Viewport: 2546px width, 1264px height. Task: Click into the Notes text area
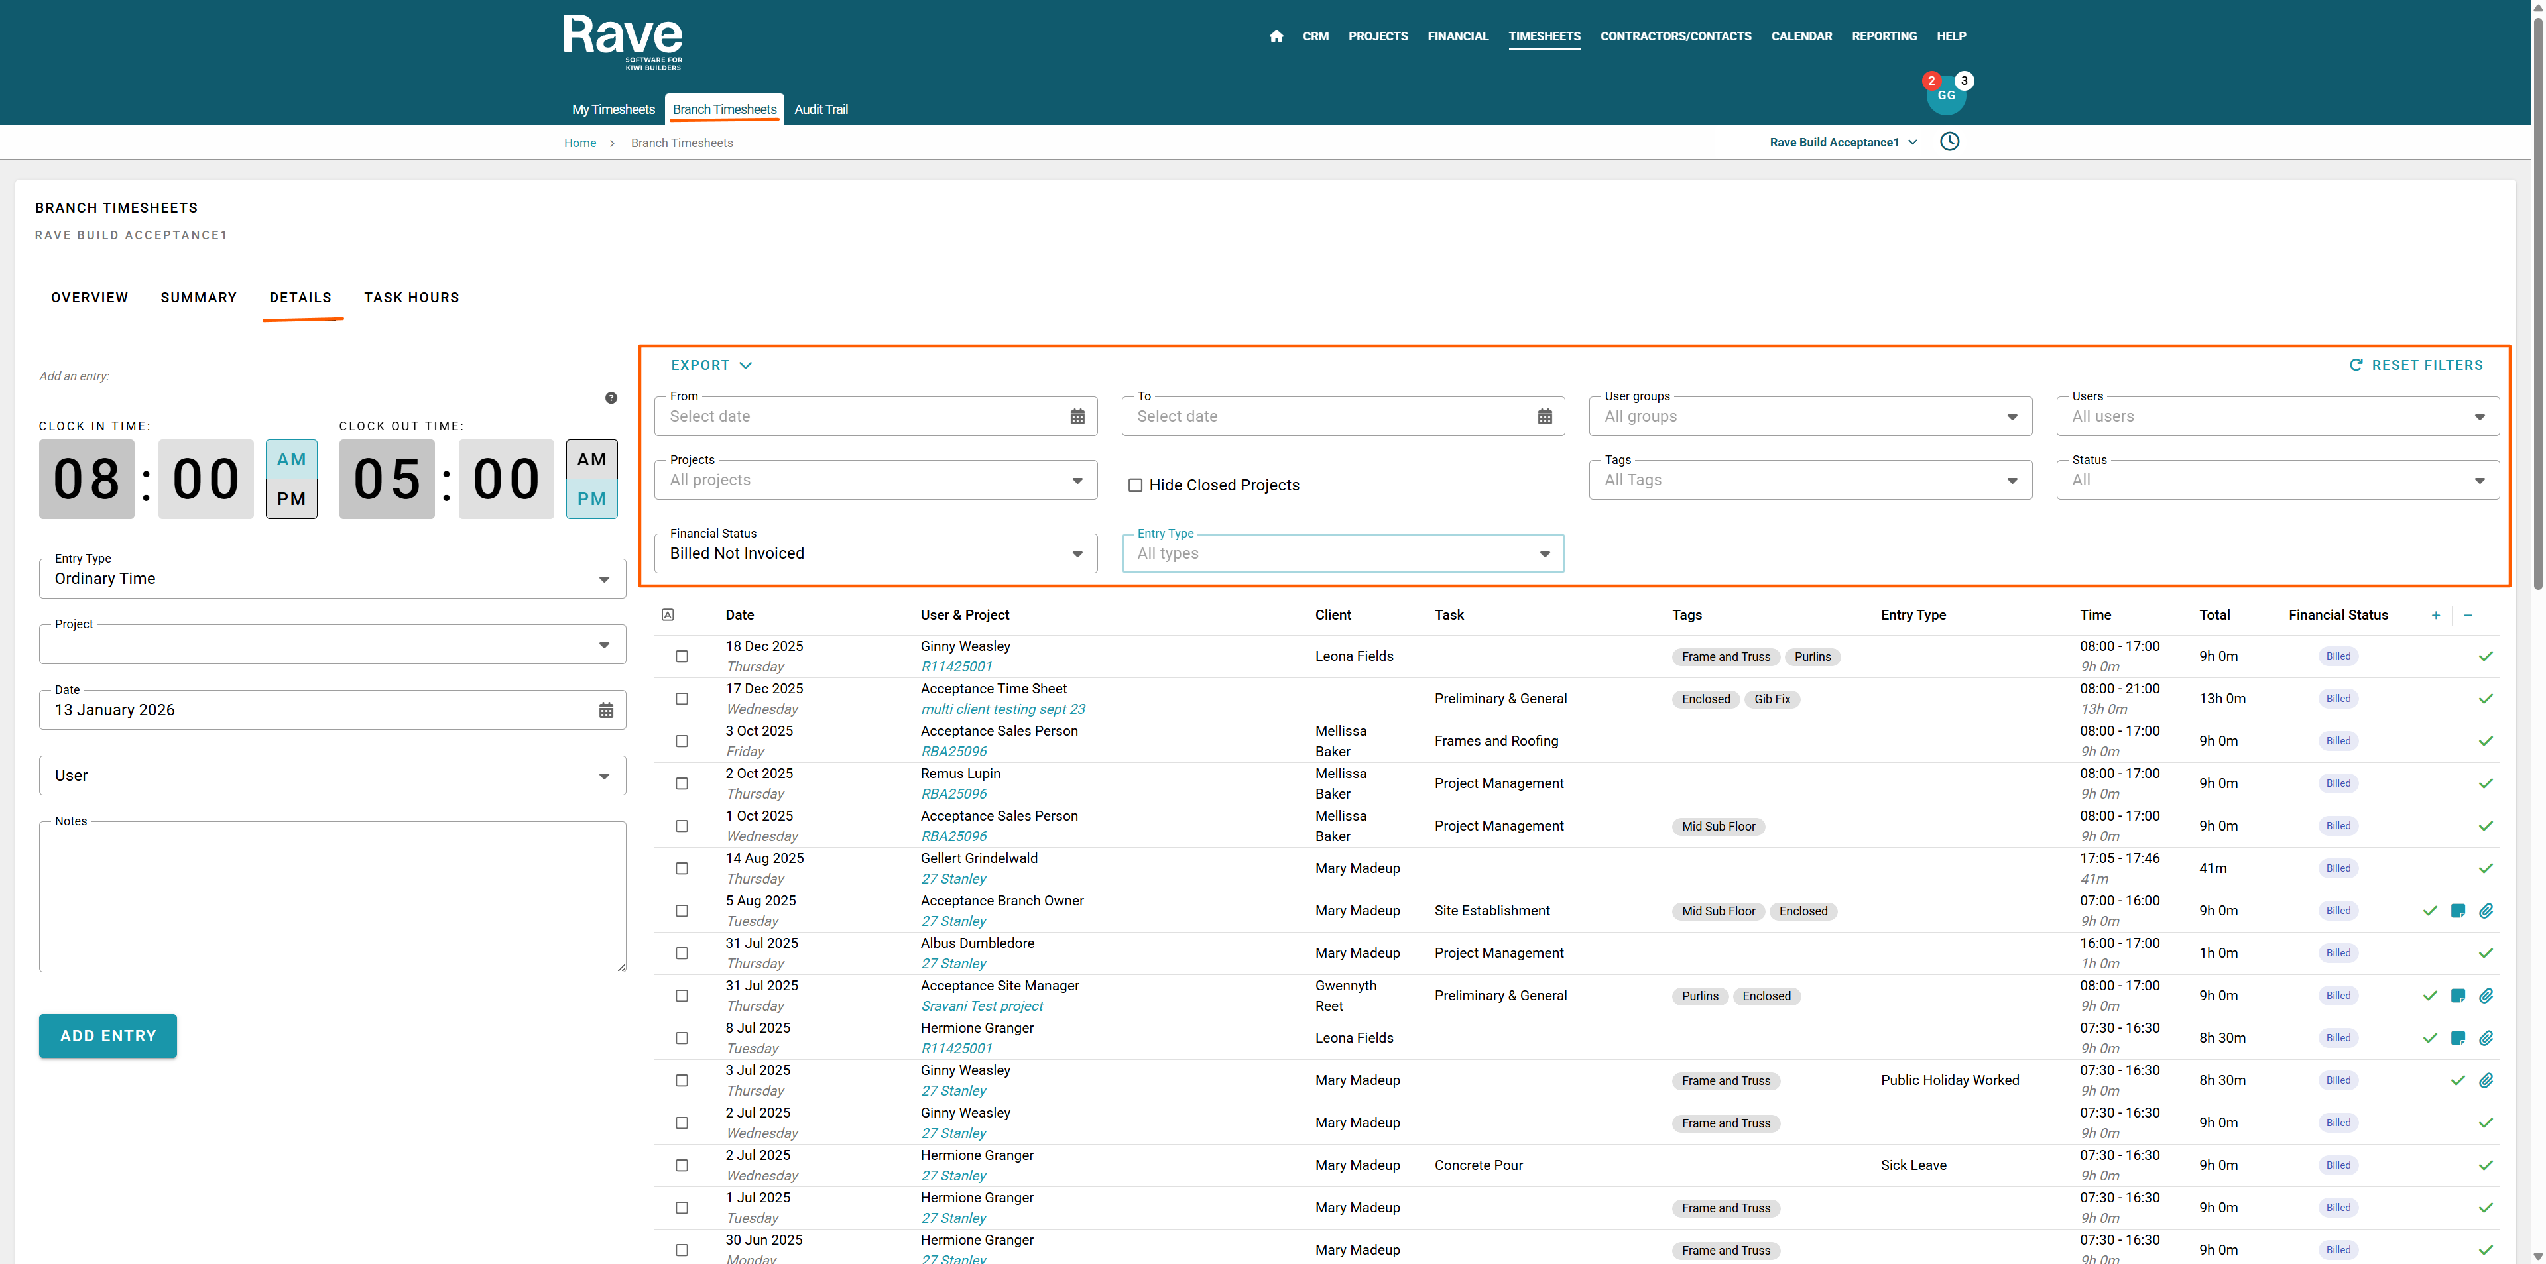[332, 897]
